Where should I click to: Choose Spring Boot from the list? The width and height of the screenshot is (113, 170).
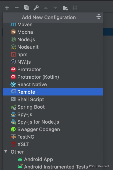53,107
